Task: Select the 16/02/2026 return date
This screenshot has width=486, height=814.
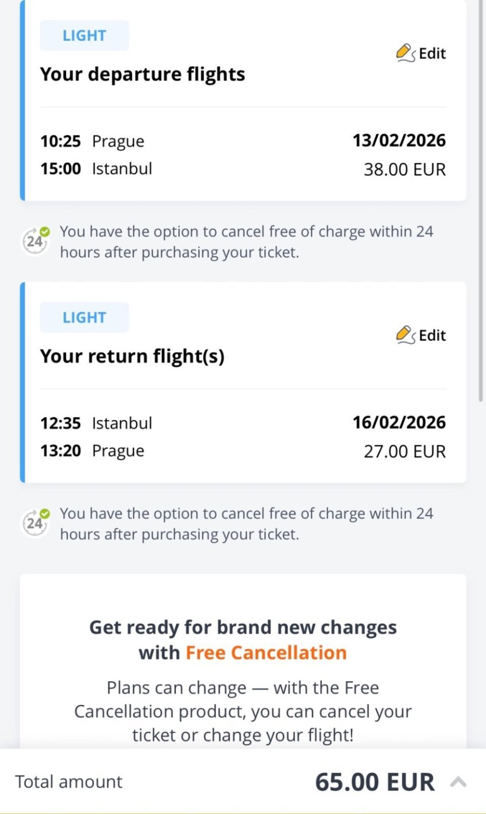Action: click(x=399, y=422)
